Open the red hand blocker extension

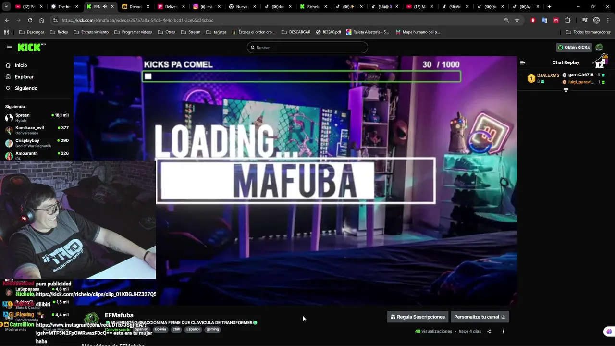click(x=533, y=20)
